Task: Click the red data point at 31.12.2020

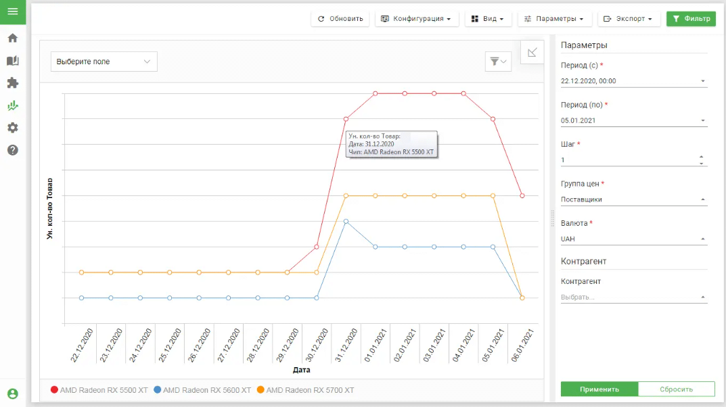Action: [346, 119]
